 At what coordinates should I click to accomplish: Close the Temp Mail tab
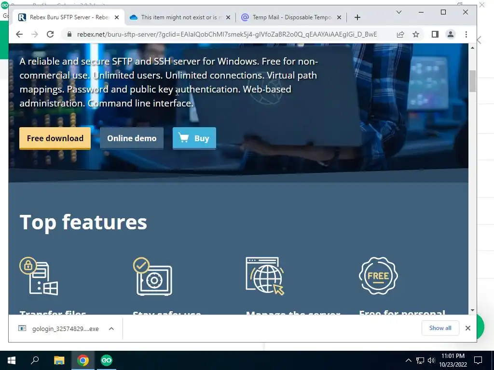[339, 17]
